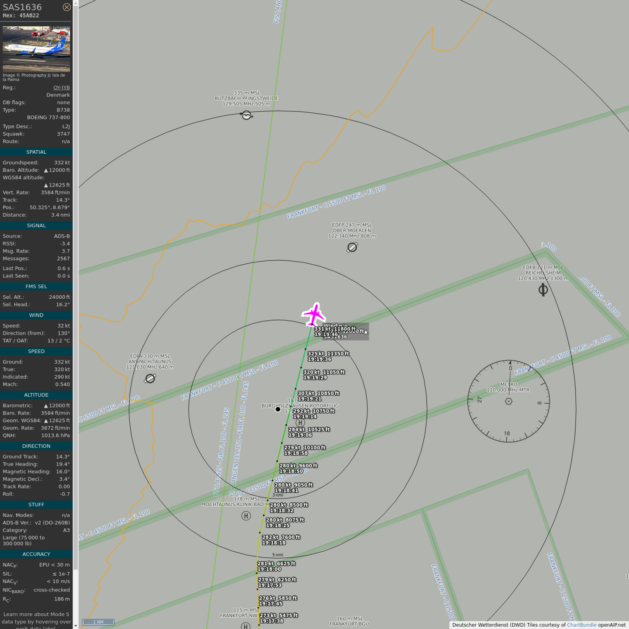Click the sidebar scroll down arrow

[x=76, y=626]
